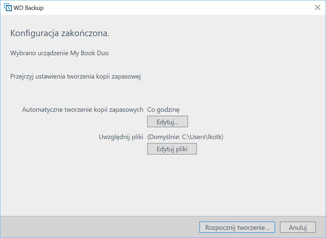Cancel setup with the Anuluj button

[x=298, y=227]
